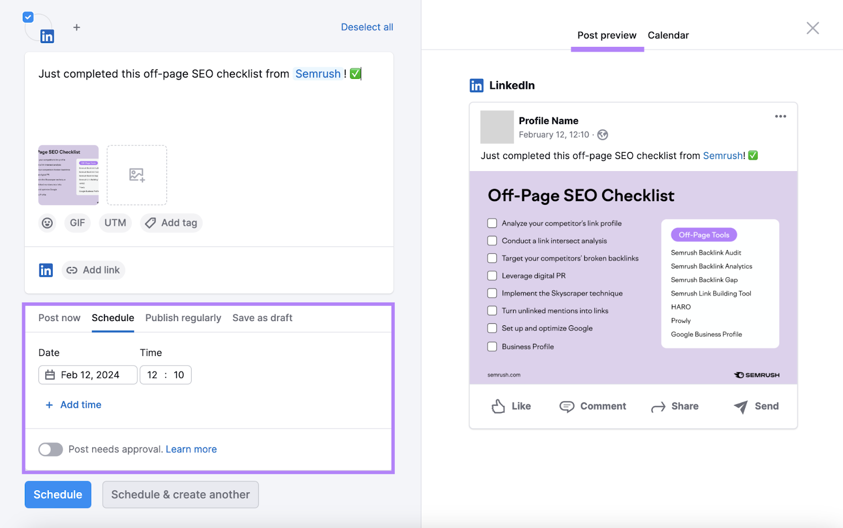843x528 pixels.
Task: Switch to Save as draft
Action: click(x=262, y=317)
